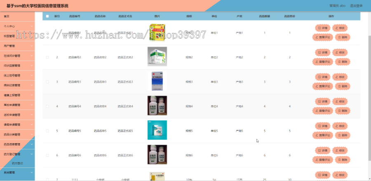Click 删除 for the row 药品编号2
Image resolution: width=371 pixels, height=181 pixels.
pyautogui.click(x=343, y=62)
